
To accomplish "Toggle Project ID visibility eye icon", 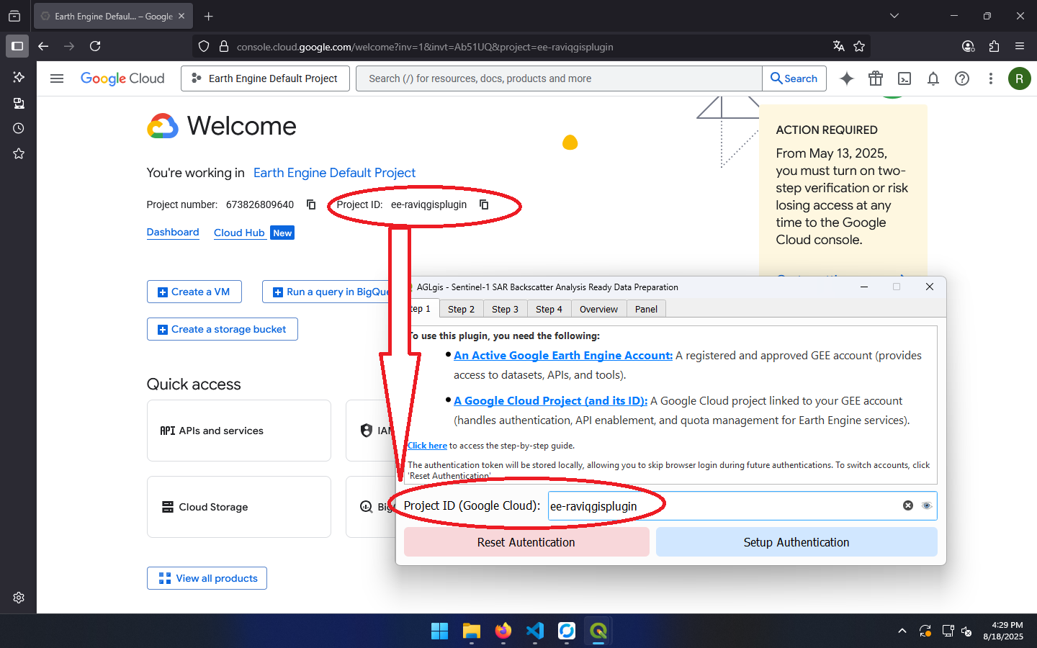I will (x=927, y=505).
